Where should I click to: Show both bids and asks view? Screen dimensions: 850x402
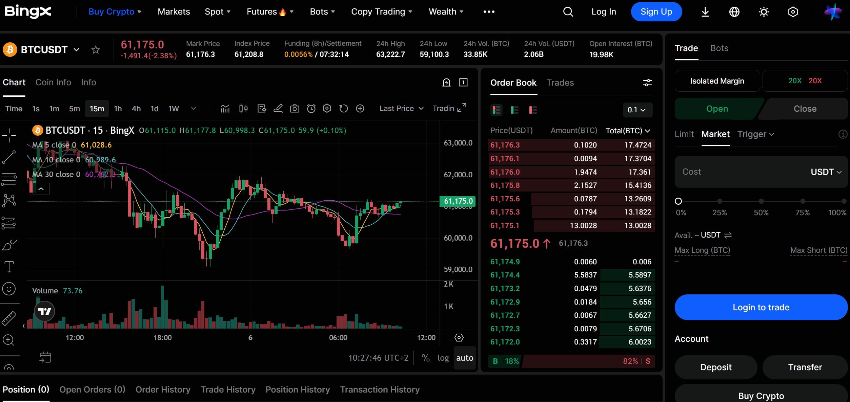coord(497,110)
